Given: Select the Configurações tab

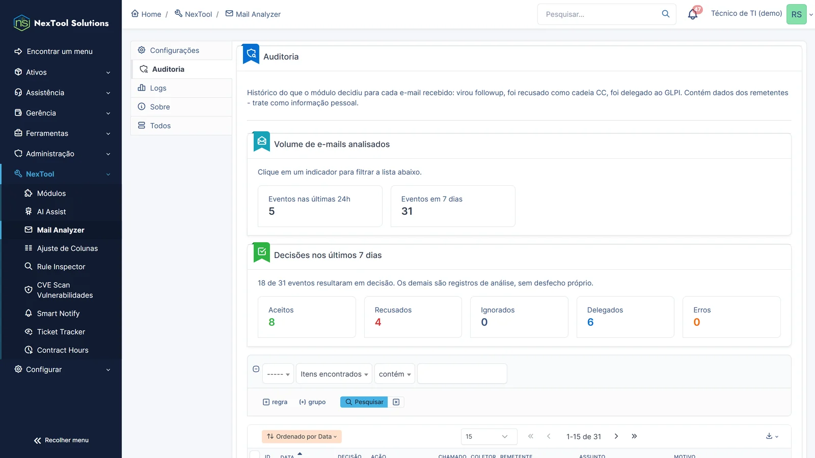Looking at the screenshot, I should point(181,50).
